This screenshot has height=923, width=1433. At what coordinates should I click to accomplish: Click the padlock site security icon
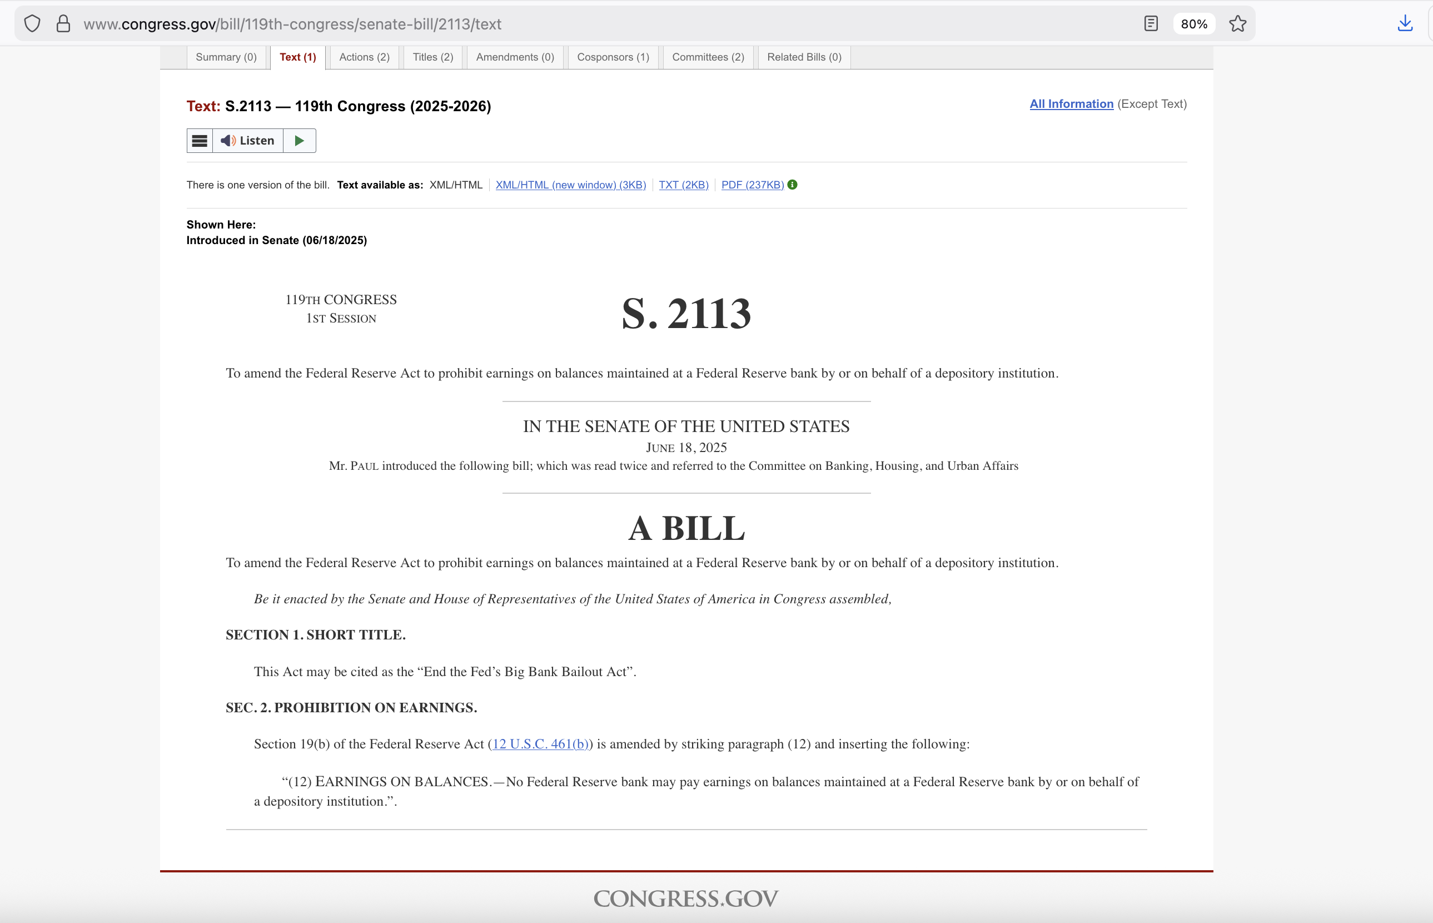63,24
